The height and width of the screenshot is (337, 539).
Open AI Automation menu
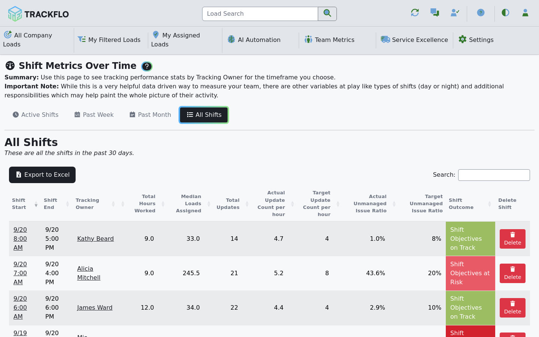click(x=254, y=40)
